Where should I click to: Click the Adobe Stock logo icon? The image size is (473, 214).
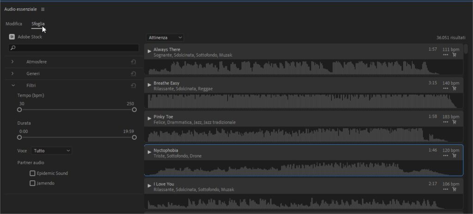[12, 37]
